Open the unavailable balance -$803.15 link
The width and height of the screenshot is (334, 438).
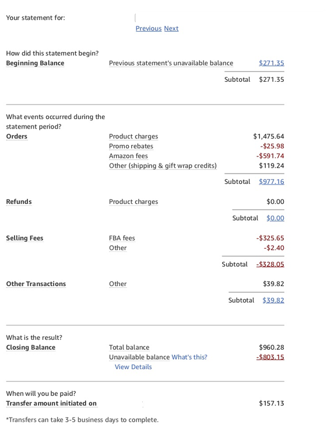[x=270, y=357]
